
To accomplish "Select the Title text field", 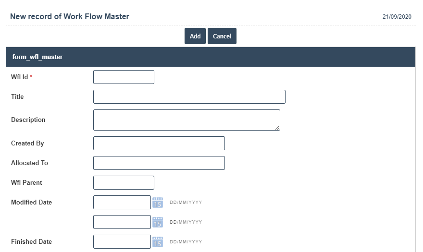I will point(189,97).
